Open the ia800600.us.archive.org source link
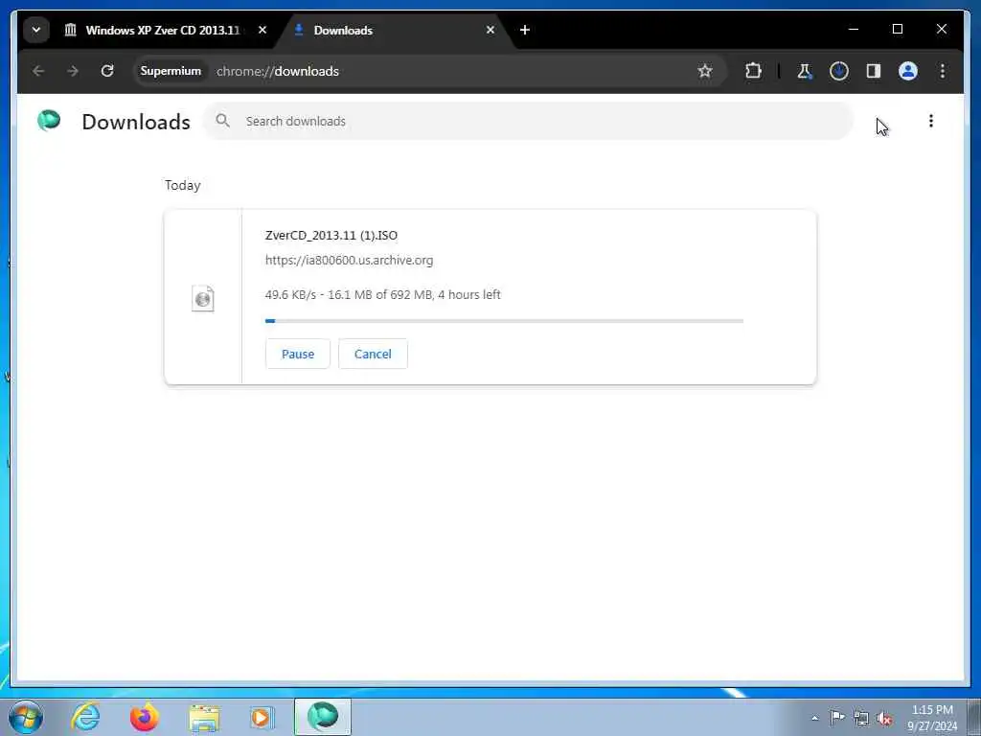This screenshot has height=736, width=981. tap(349, 261)
